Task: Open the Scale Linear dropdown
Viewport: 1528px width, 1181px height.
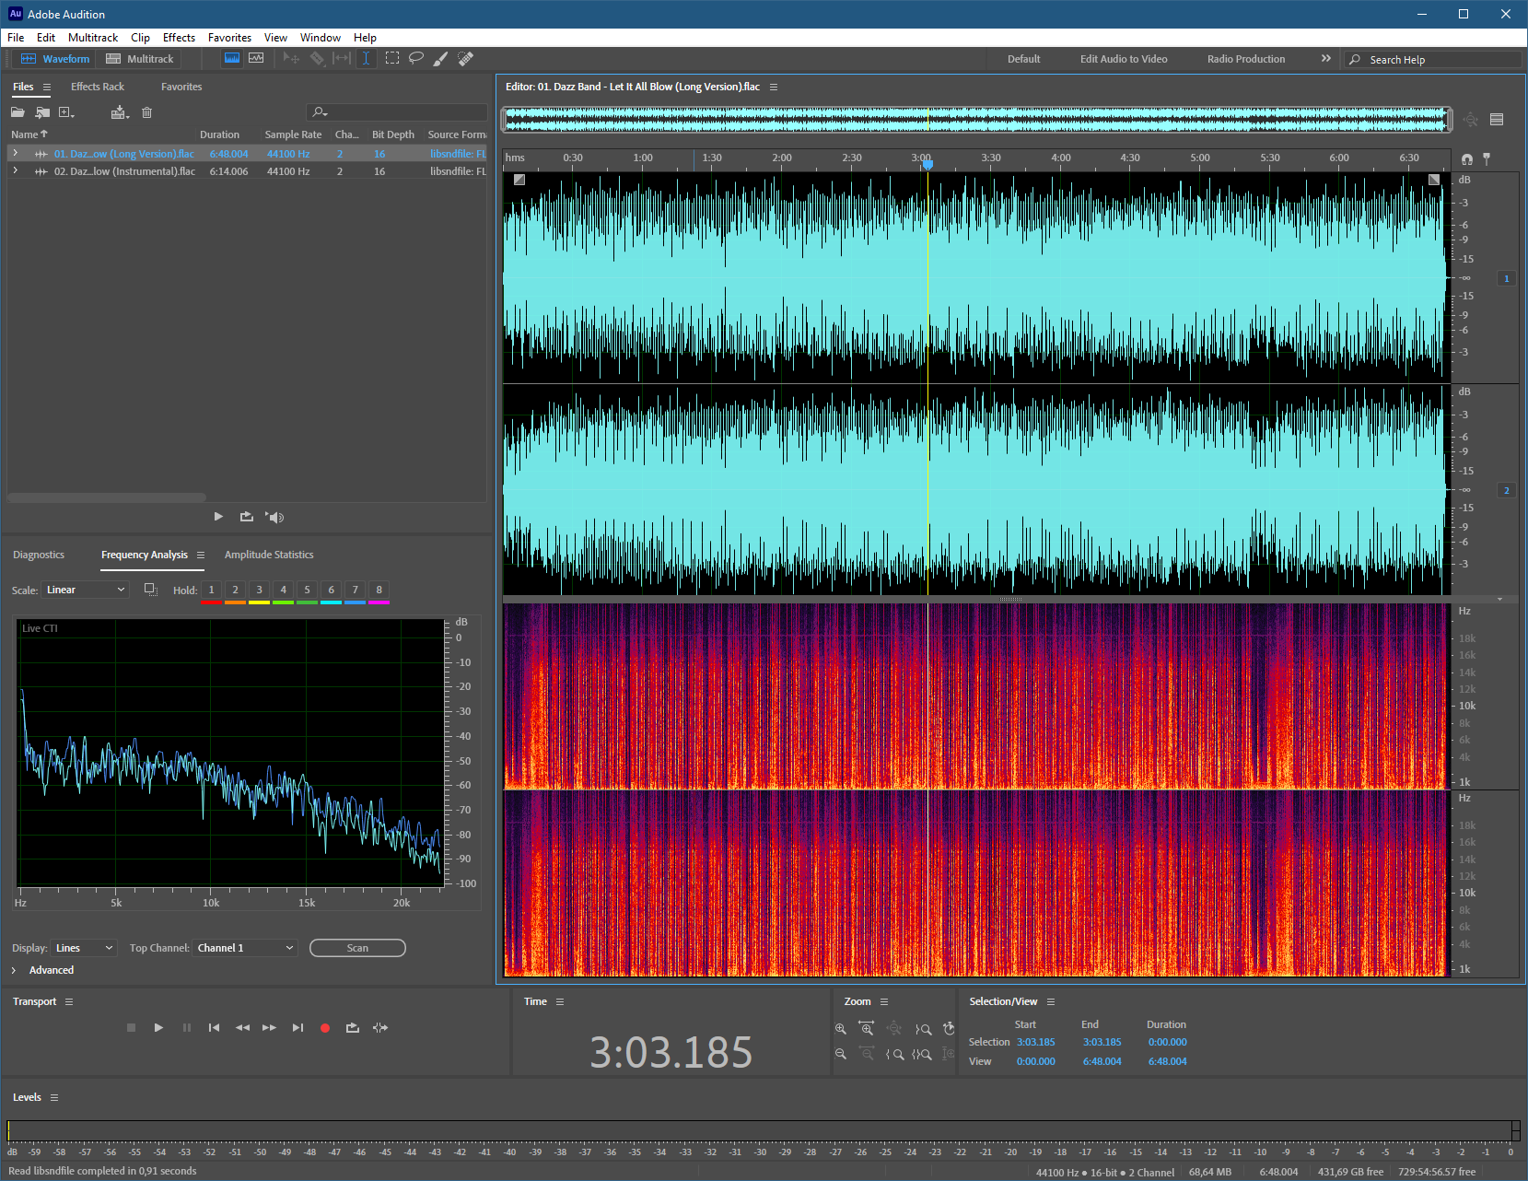Action: tap(86, 590)
